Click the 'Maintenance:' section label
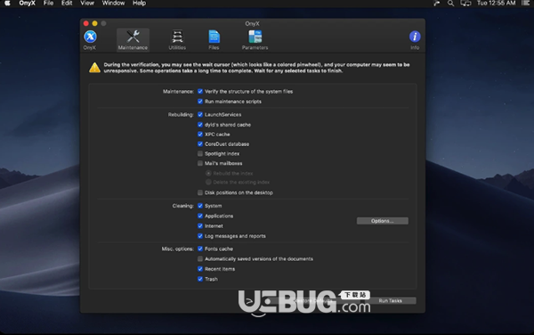 pos(178,92)
